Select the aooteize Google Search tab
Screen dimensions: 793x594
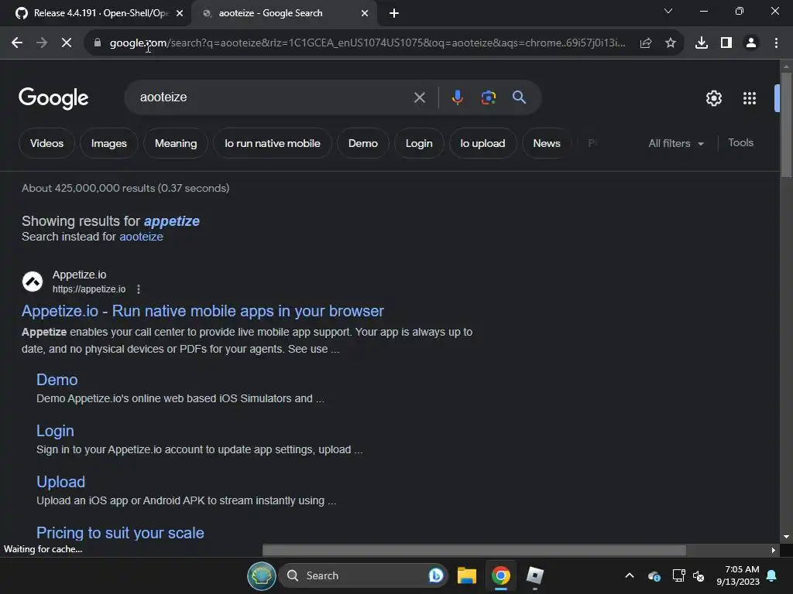pyautogui.click(x=284, y=13)
